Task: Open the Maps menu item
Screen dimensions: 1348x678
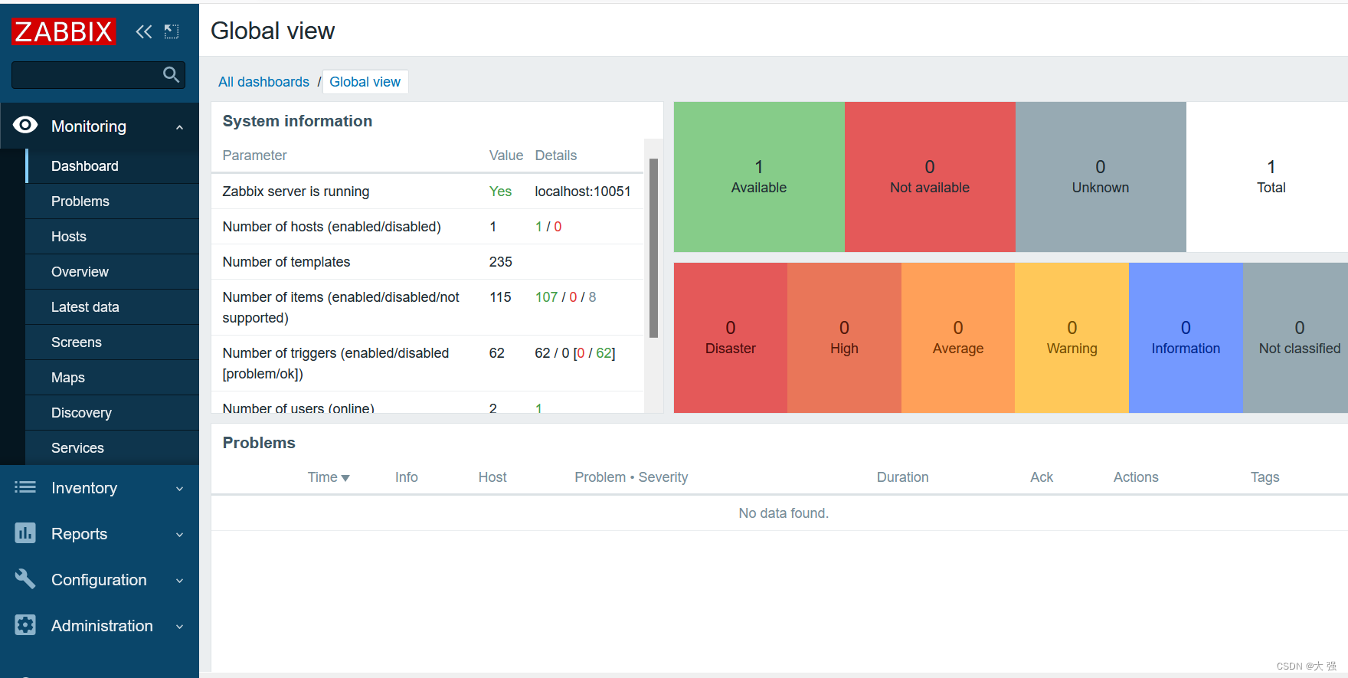Action: (113, 378)
